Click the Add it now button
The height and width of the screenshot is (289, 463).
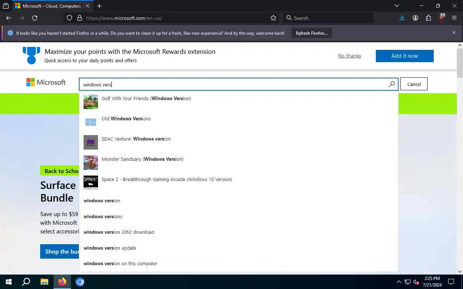404,56
